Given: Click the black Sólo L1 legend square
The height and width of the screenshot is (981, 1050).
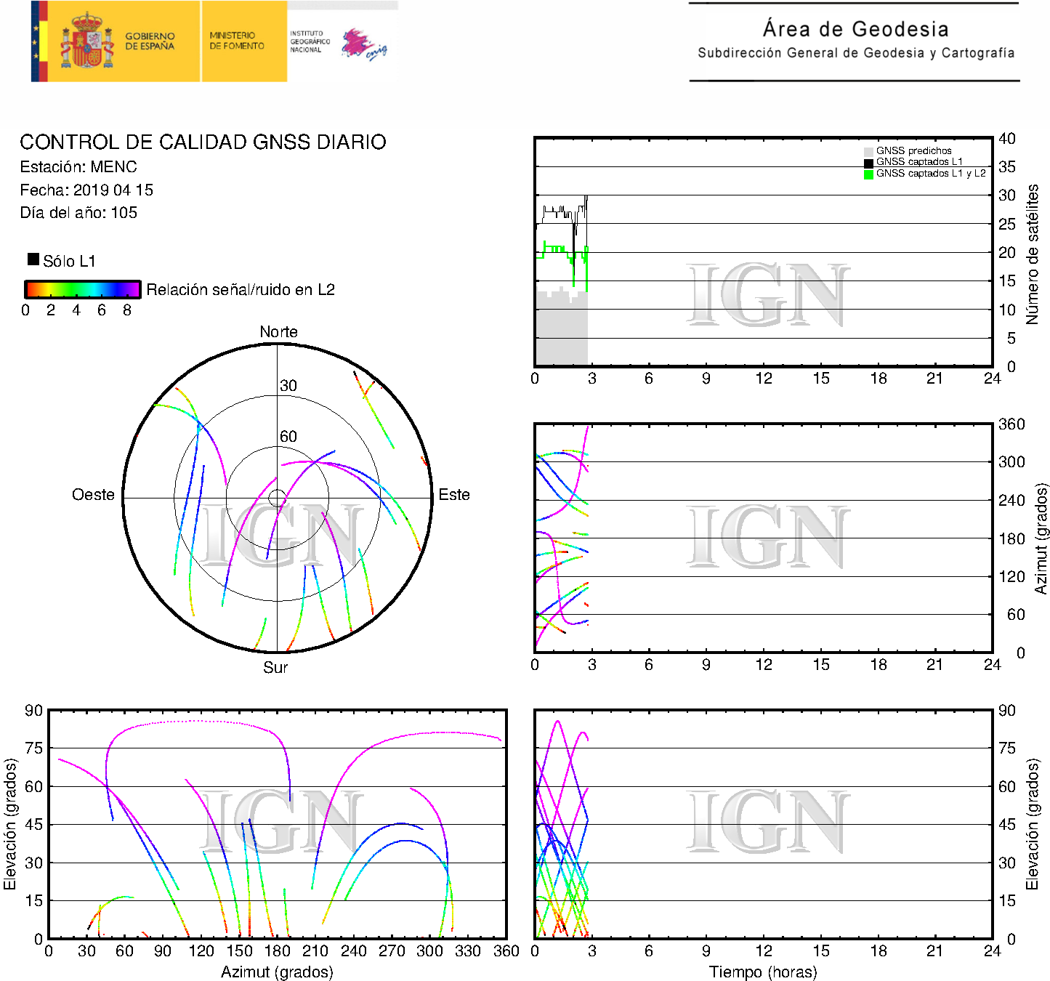Looking at the screenshot, I should pyautogui.click(x=33, y=259).
